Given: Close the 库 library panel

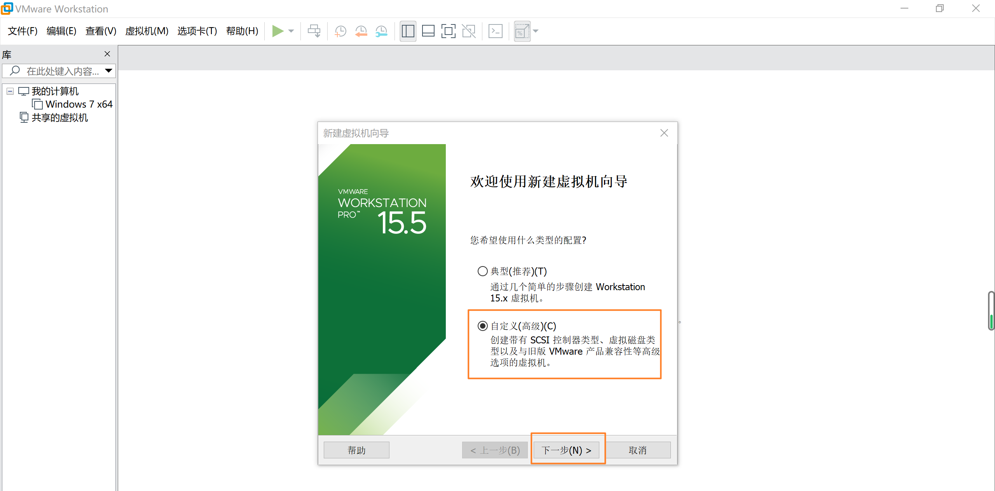Looking at the screenshot, I should [107, 54].
